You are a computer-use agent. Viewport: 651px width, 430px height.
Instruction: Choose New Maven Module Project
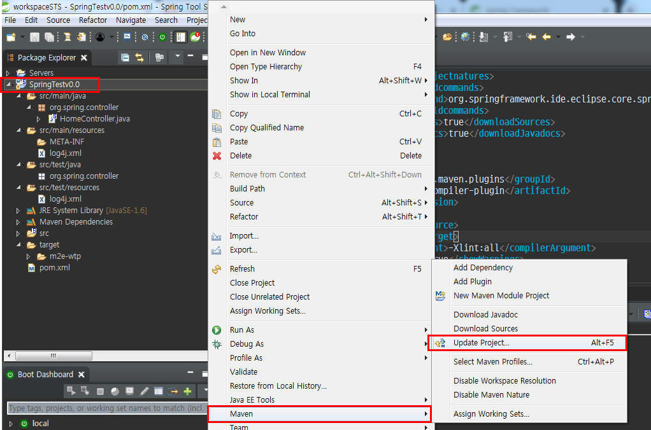click(x=529, y=296)
